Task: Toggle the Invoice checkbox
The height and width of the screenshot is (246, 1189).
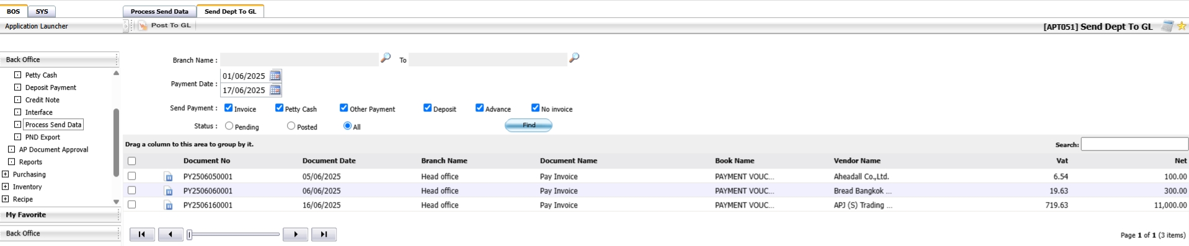Action: pos(228,108)
